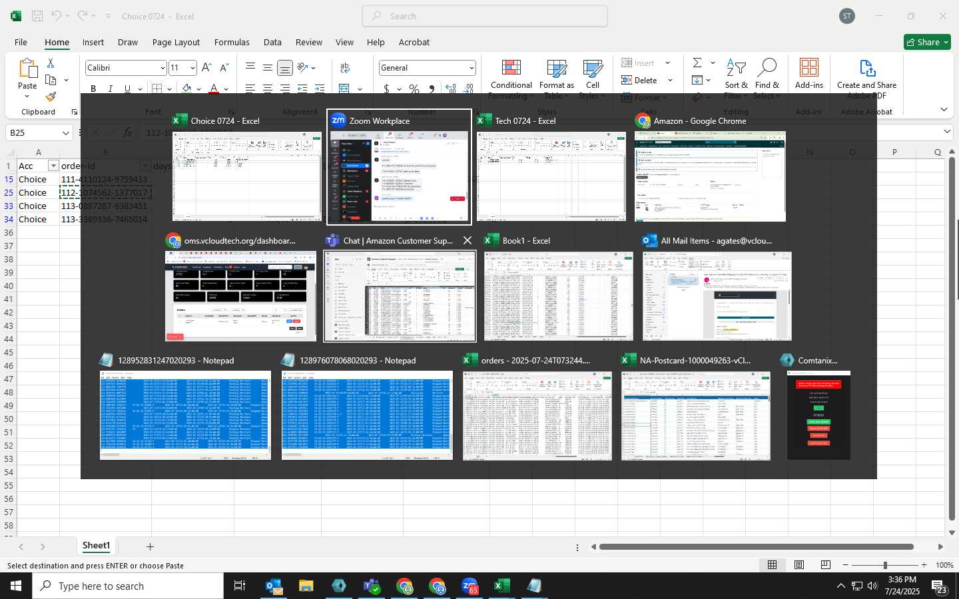Viewport: 959px width, 599px height.
Task: Toggle Top Align alignment
Action: pos(250,68)
